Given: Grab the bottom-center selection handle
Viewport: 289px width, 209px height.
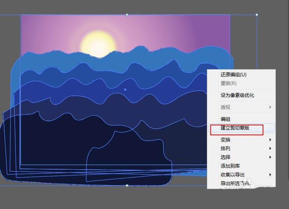Looking at the screenshot, I should [127, 186].
